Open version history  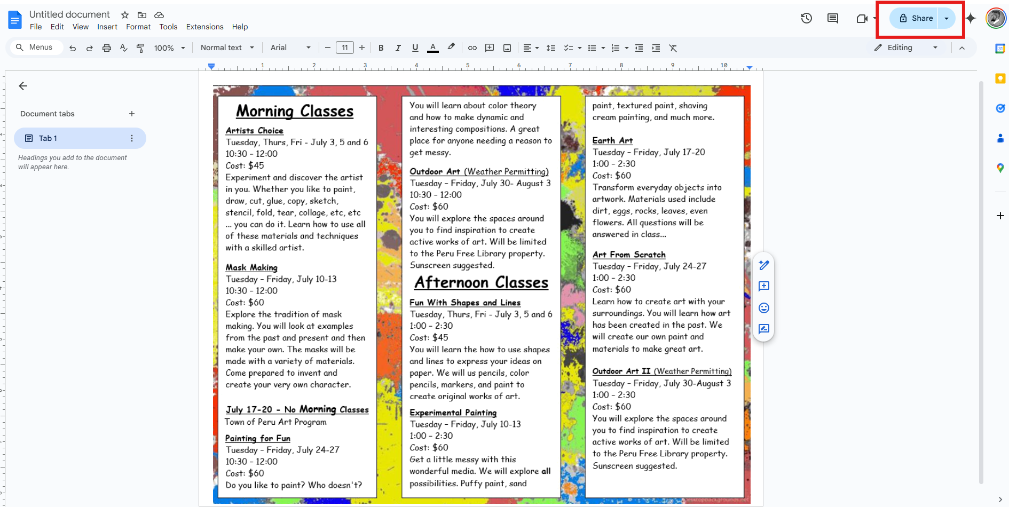click(807, 18)
